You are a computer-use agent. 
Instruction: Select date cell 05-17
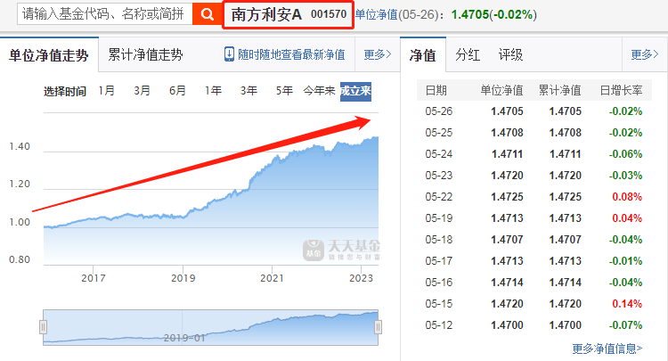tap(439, 261)
